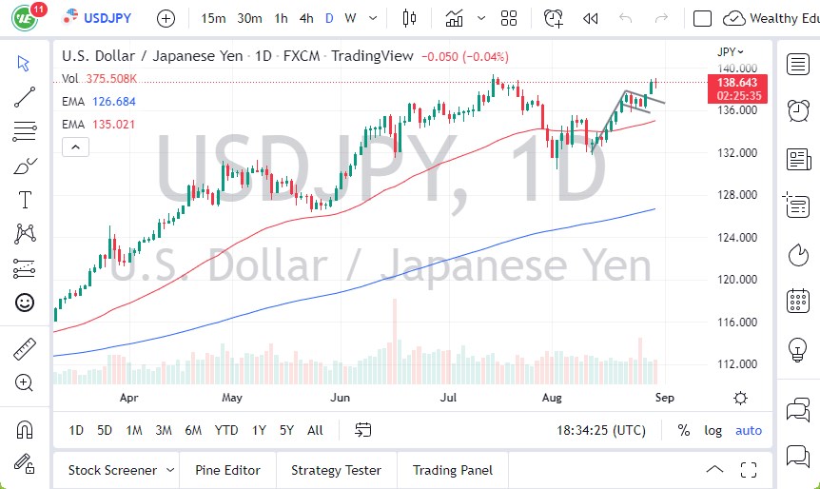Select the ruler measure tool
Image resolution: width=820 pixels, height=489 pixels.
[x=25, y=349]
